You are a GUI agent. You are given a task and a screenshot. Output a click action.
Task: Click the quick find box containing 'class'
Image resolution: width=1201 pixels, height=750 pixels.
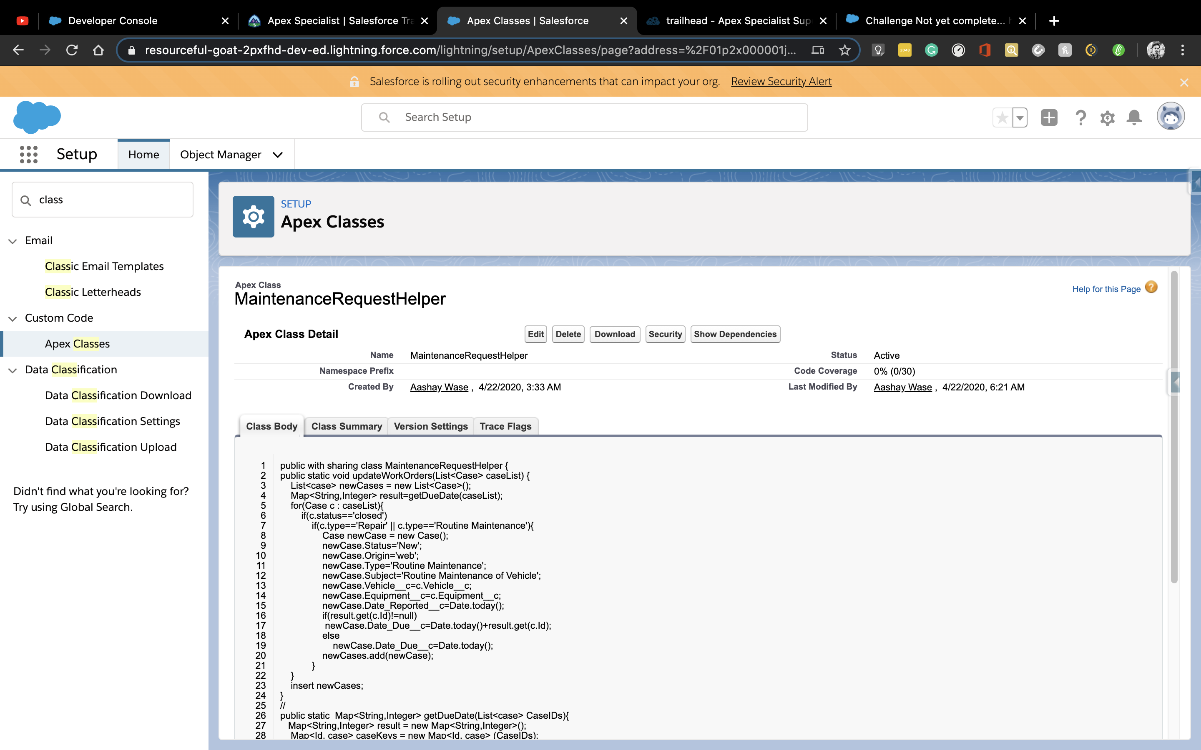point(102,200)
